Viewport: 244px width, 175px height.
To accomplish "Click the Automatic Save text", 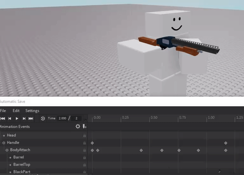I will pyautogui.click(x=12, y=101).
